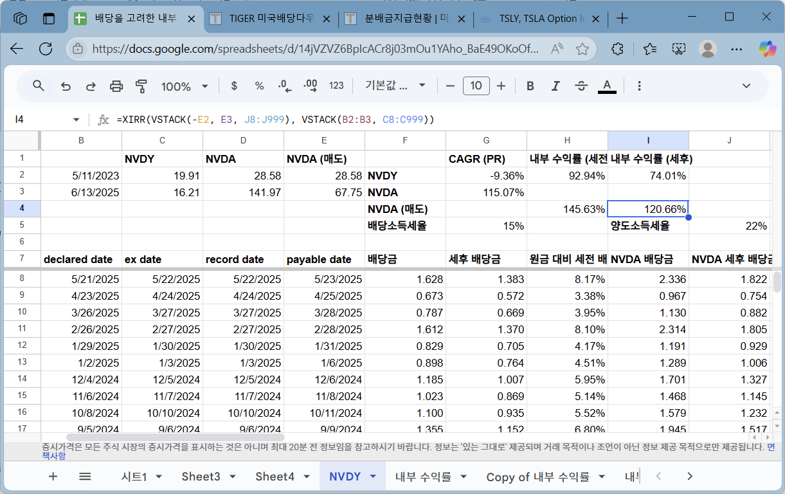785x494 pixels.
Task: Open browser settings and more menu
Action: pyautogui.click(x=737, y=48)
